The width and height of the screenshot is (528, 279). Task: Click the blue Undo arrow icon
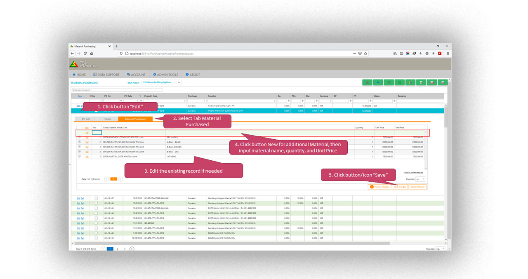click(377, 82)
